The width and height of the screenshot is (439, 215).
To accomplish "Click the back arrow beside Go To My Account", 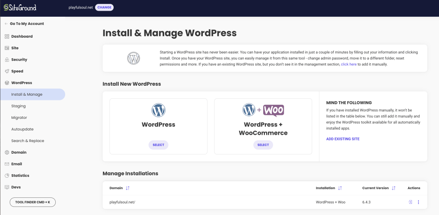I will [x=6, y=24].
